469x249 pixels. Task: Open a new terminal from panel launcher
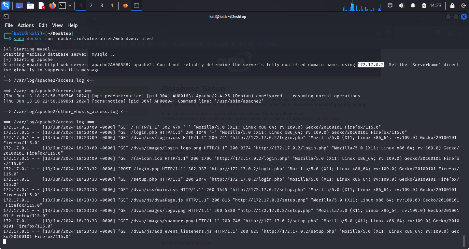(x=62, y=6)
